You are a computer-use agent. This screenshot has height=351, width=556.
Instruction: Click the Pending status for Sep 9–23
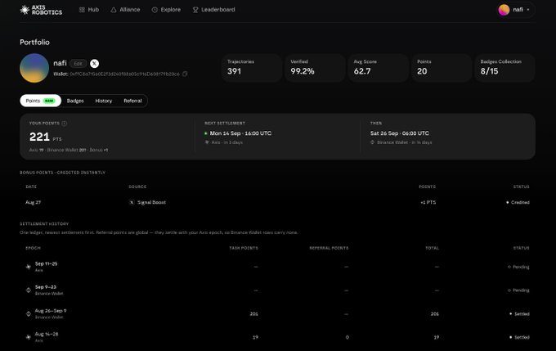[x=518, y=290]
